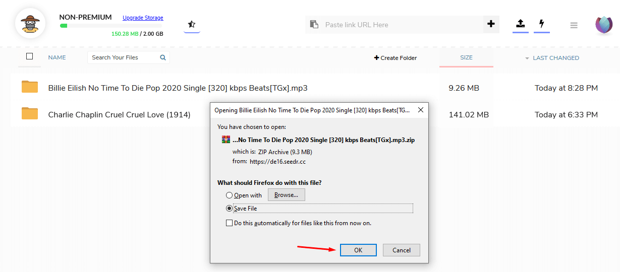This screenshot has height=272, width=620.
Task: Click the Billie Eilish folder icon
Action: coord(30,87)
